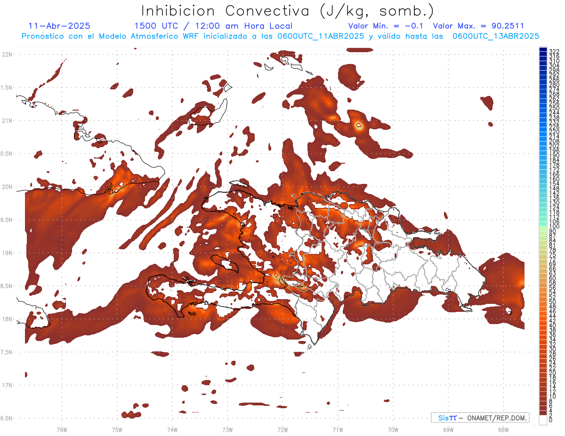Click the '19N' latitude label

(7, 253)
